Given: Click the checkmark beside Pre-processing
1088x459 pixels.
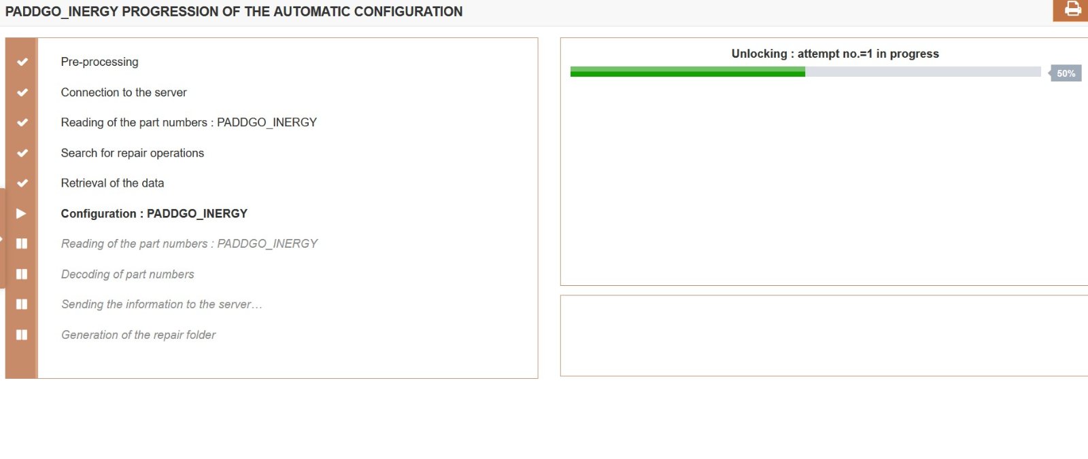Looking at the screenshot, I should 22,62.
